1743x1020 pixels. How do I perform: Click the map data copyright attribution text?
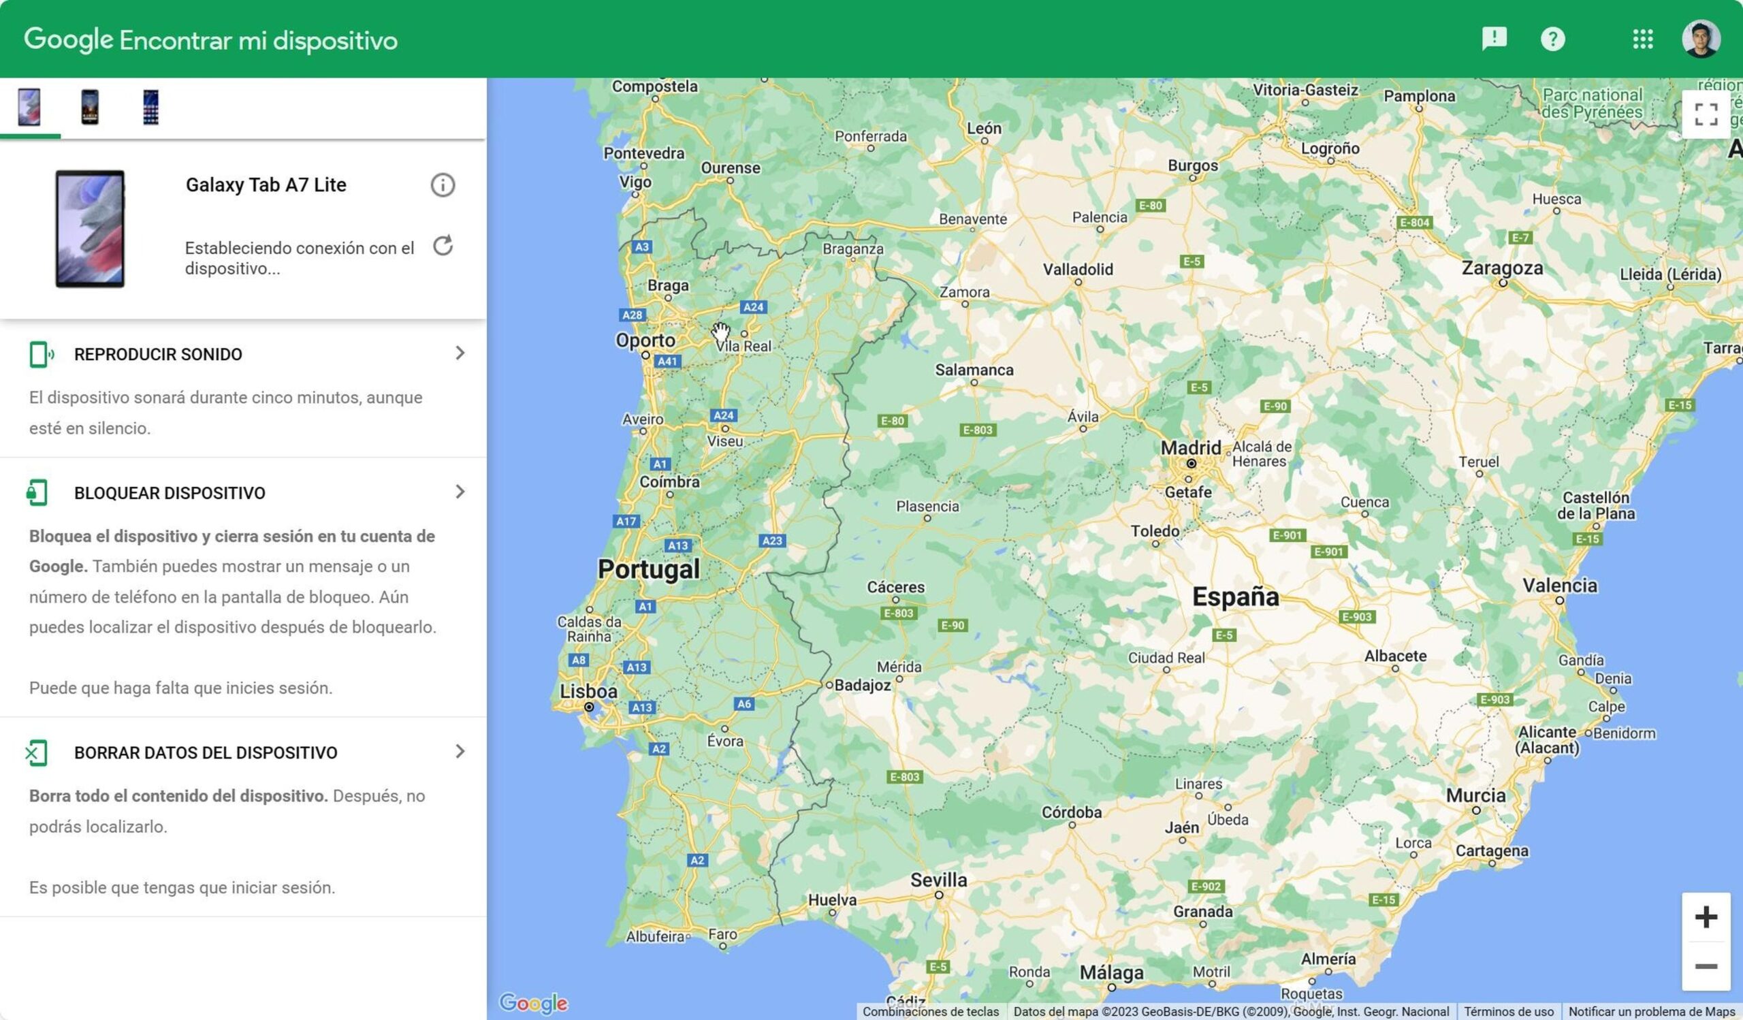1231,1012
